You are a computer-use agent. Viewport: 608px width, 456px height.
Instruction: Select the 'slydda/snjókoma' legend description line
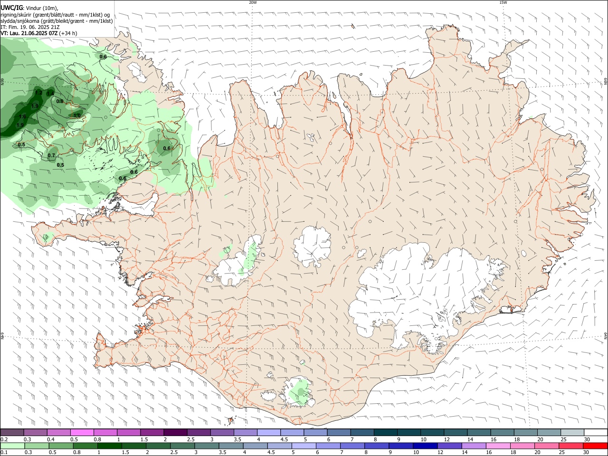point(57,21)
